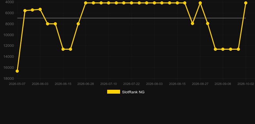Click the data point above 2026-06-03
The image size is (255, 124).
40,9
